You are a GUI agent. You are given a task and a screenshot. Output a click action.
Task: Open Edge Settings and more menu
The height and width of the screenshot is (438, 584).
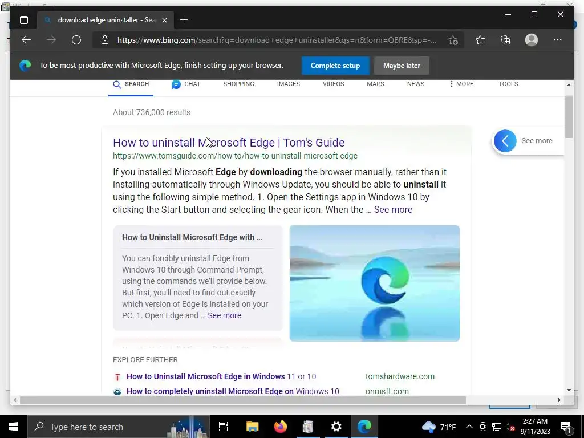click(558, 40)
